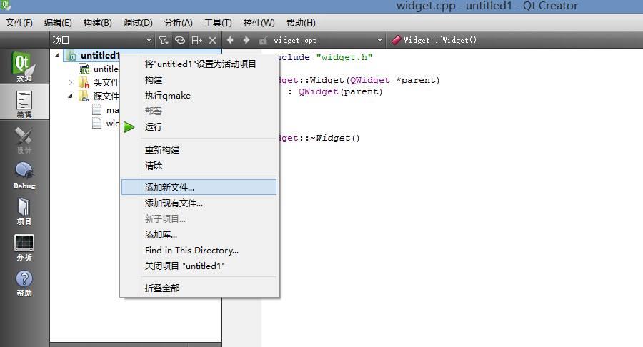Click the split pane icon

(197, 40)
